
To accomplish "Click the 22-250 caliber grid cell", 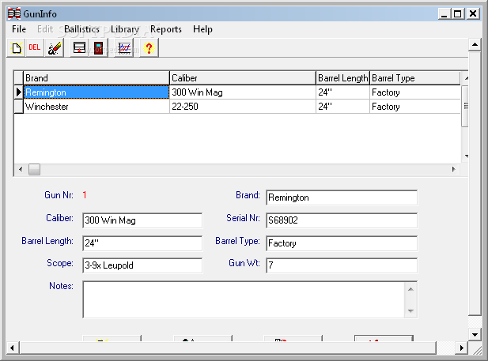I will [x=243, y=107].
